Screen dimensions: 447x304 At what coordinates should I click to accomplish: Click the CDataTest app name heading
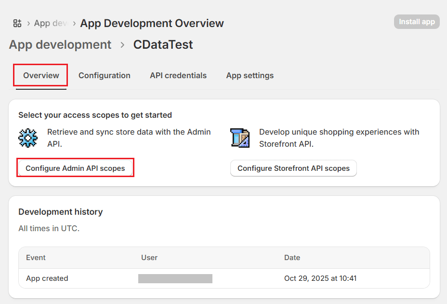(x=163, y=45)
